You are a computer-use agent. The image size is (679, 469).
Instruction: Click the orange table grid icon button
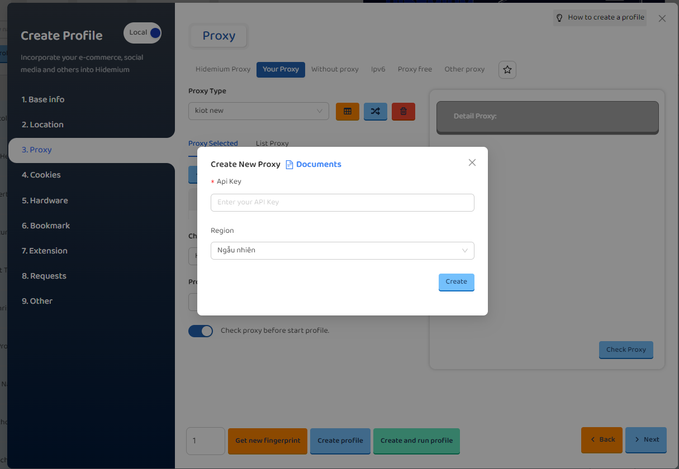click(x=347, y=111)
